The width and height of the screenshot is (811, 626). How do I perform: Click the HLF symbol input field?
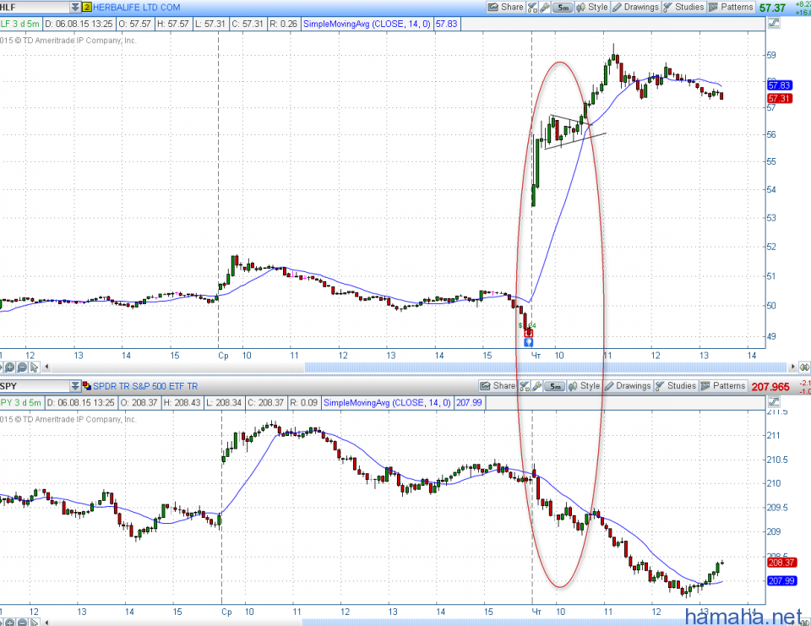coord(35,8)
